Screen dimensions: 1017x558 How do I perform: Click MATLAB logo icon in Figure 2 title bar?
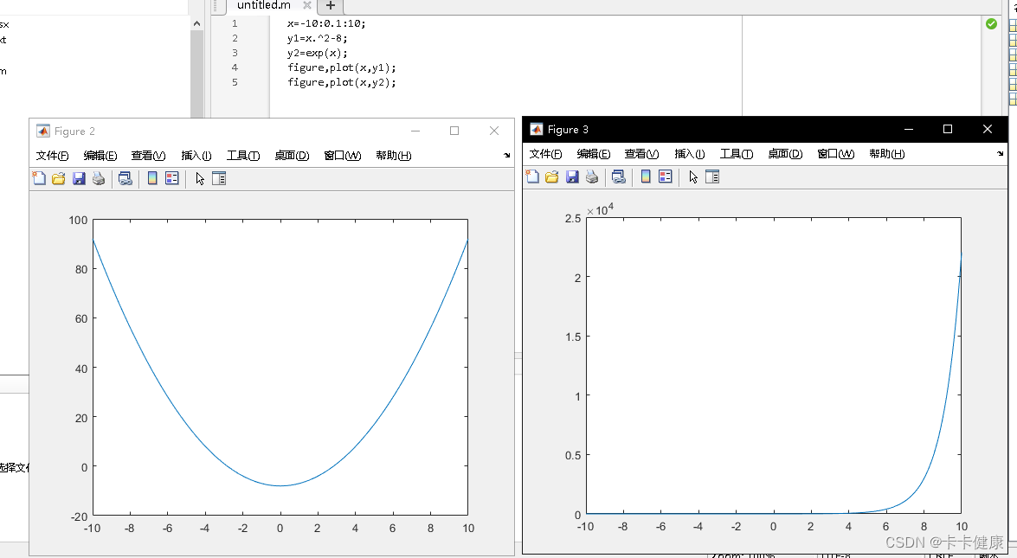point(42,131)
